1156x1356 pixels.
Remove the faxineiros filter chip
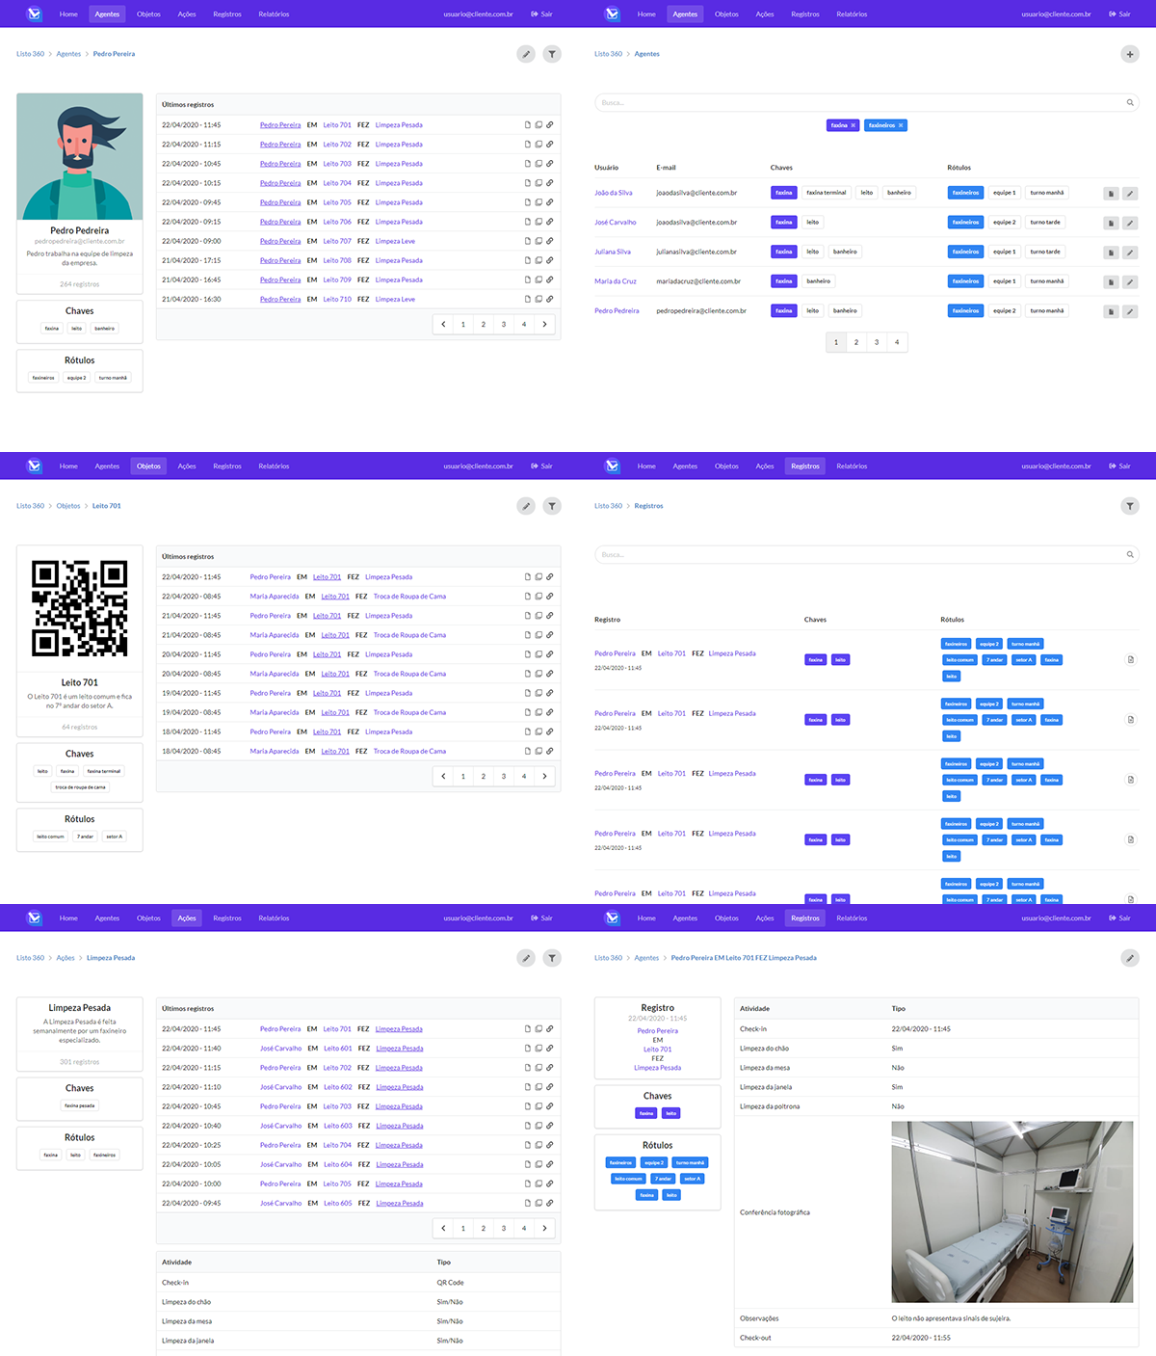902,125
